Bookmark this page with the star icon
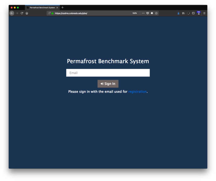The width and height of the screenshot is (216, 181). point(156,13)
